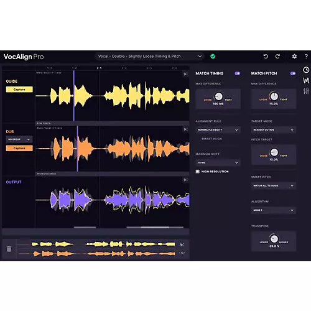Screen dimensions: 311x311
Task: Click the Protected Areas bar under the Dub track
Action: 112,174
